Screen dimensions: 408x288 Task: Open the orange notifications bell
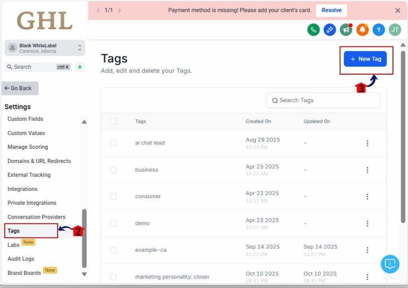pos(362,30)
